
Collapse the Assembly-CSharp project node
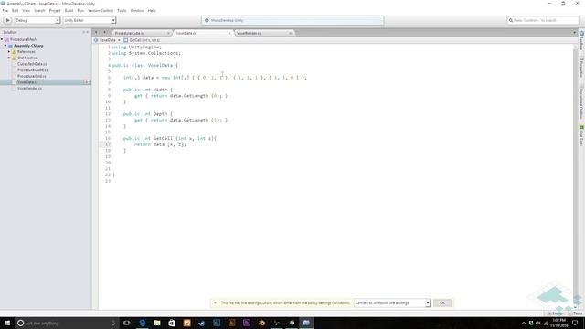(5, 46)
